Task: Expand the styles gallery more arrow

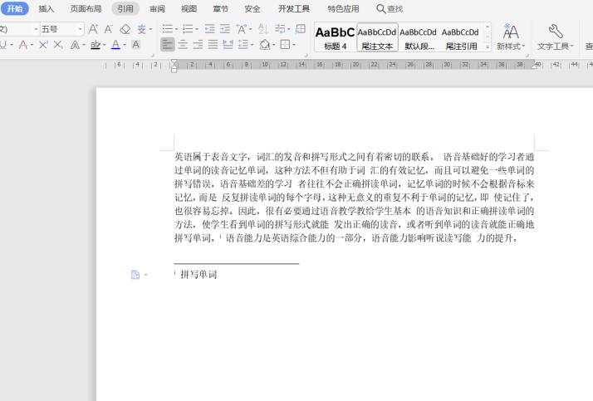Action: click(488, 46)
